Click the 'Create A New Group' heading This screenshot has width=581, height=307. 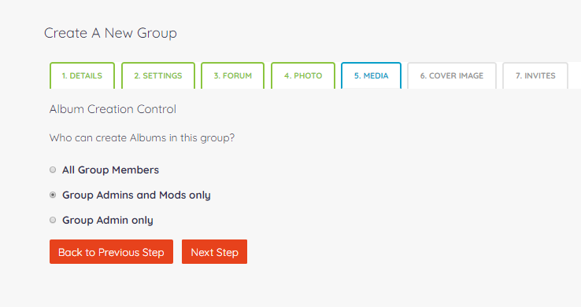tap(110, 33)
